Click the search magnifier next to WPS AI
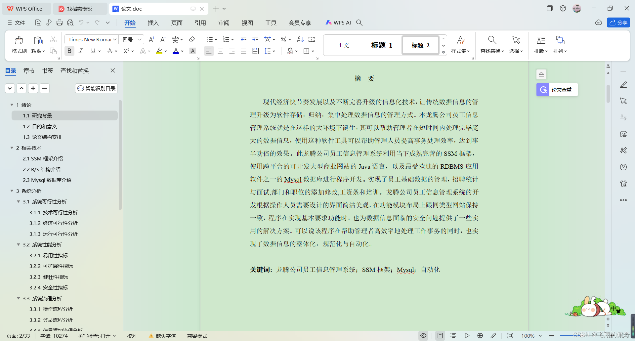Image resolution: width=635 pixels, height=341 pixels. pyautogui.click(x=360, y=22)
